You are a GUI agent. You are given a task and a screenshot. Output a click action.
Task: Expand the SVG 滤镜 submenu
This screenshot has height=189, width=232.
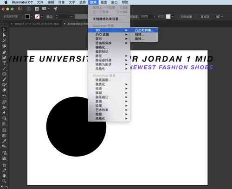tap(109, 34)
